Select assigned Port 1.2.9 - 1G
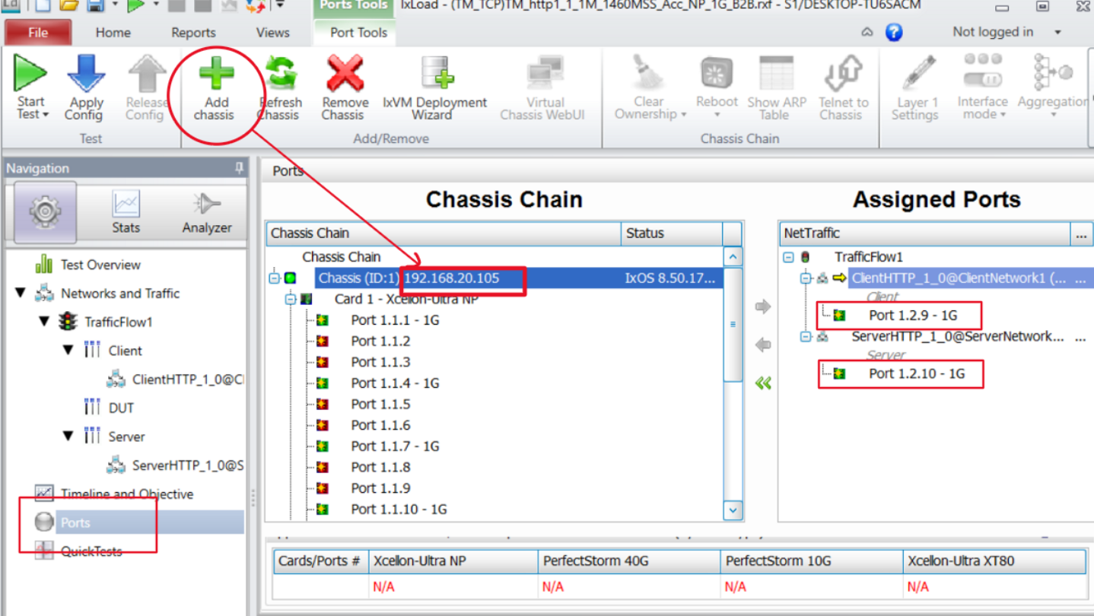 click(x=913, y=314)
